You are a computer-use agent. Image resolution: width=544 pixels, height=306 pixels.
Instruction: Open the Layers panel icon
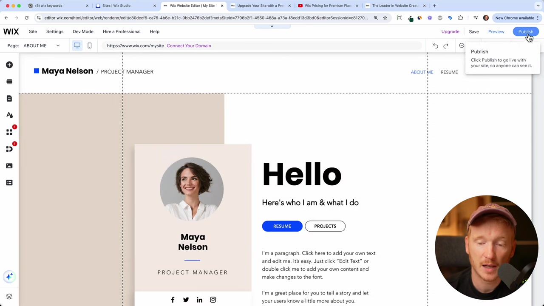9,296
